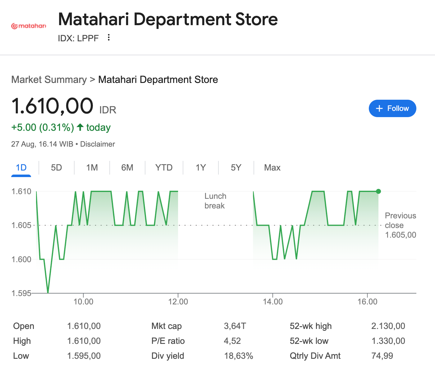435x374 pixels.
Task: Click the Low value 1.595,00
Action: [x=84, y=356]
